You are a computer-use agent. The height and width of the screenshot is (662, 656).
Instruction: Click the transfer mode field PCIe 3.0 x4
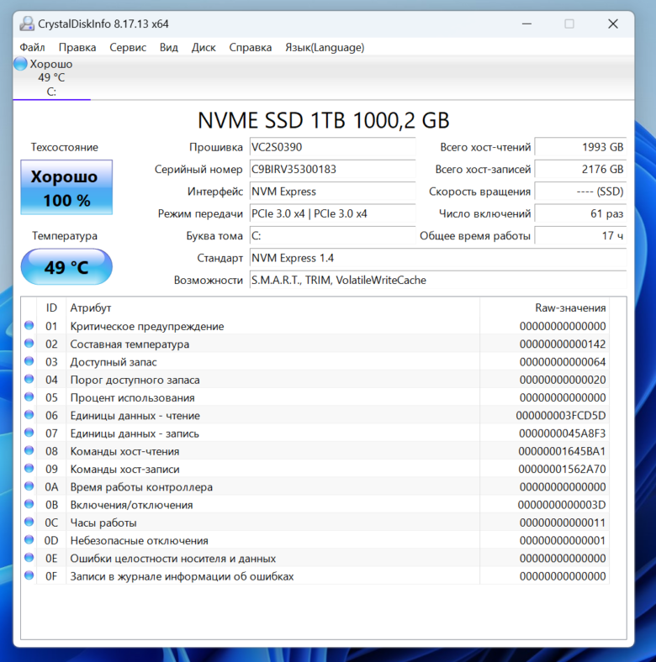point(332,213)
